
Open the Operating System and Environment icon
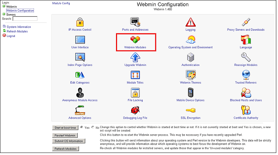tap(191, 39)
